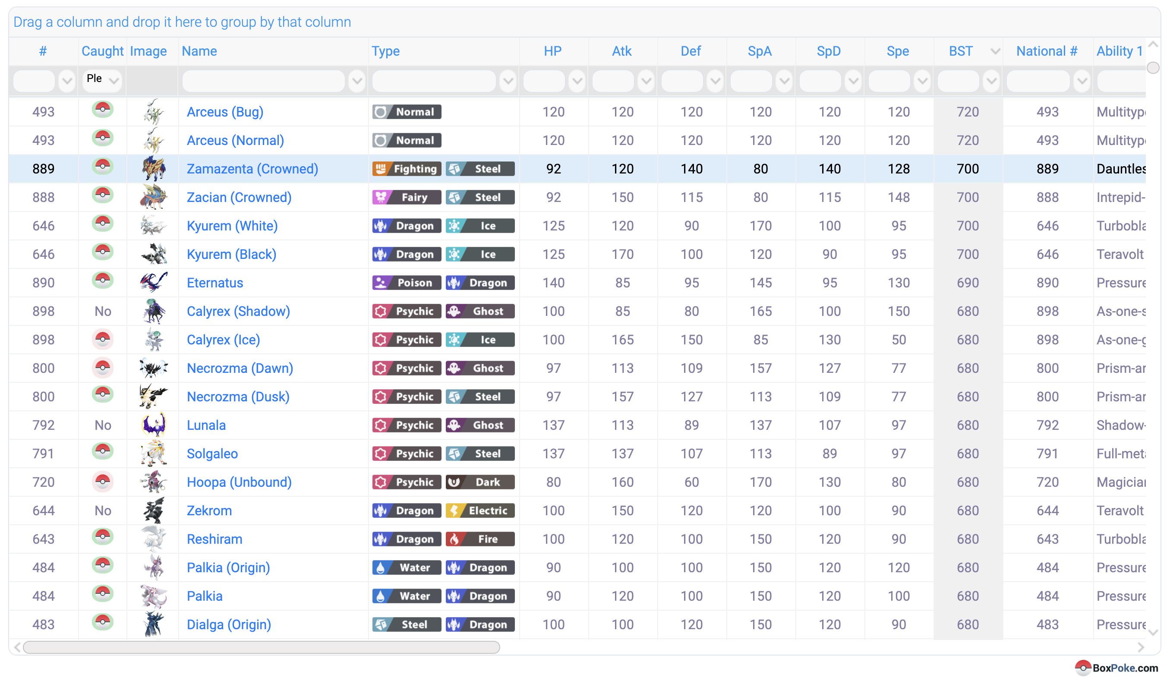Open the Arceus (Normal) link
This screenshot has height=684, width=1170.
pos(235,140)
